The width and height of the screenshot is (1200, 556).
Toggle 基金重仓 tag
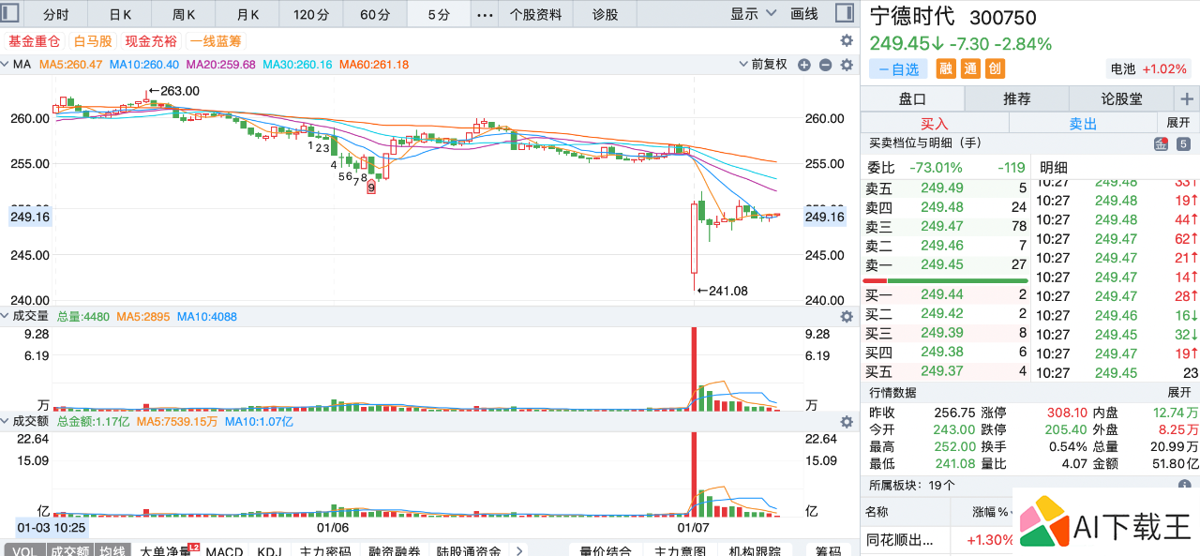[x=34, y=41]
